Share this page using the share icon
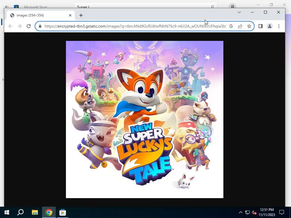Image resolution: width=291 pixels, height=218 pixels. pos(240,26)
